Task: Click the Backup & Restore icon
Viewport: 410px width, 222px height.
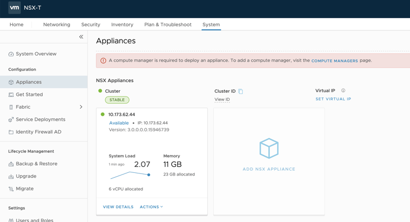Action: pos(11,164)
